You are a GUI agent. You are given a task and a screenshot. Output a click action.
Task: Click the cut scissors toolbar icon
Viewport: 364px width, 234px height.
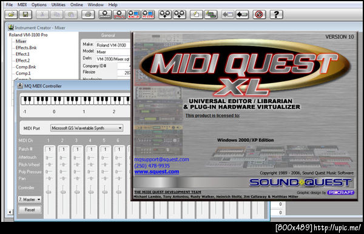tap(42, 15)
